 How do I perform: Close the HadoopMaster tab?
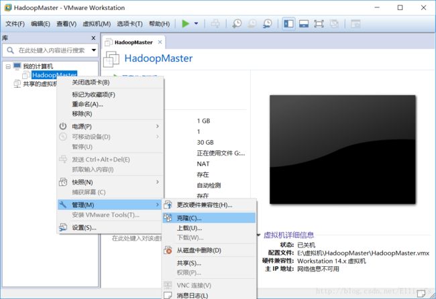coord(160,42)
